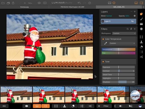Tap Touch Bar eraser button
The height and width of the screenshot is (109, 145).
(73, 106)
